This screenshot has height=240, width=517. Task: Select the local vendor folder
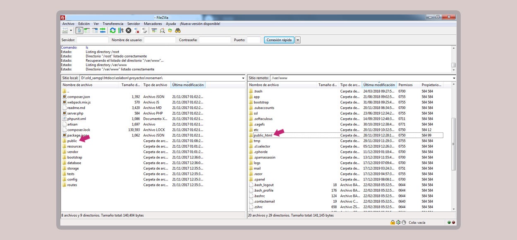tap(72, 152)
